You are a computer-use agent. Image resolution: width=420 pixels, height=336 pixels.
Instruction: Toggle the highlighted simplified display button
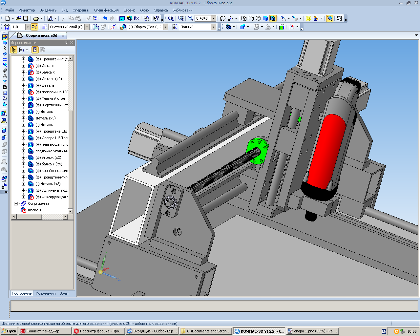(x=330, y=18)
